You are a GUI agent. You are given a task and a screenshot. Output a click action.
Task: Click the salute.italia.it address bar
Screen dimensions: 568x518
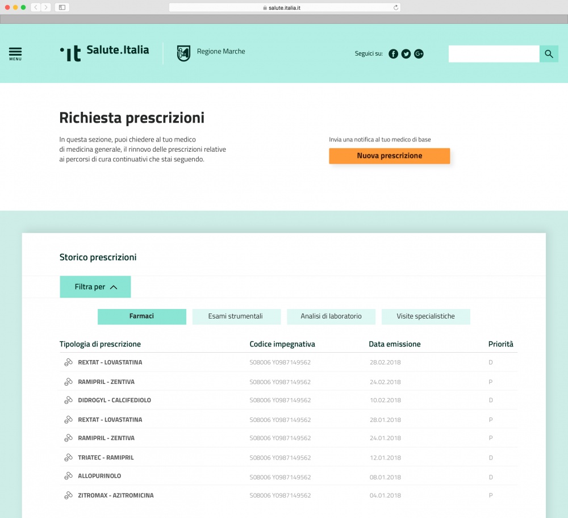tap(284, 7)
